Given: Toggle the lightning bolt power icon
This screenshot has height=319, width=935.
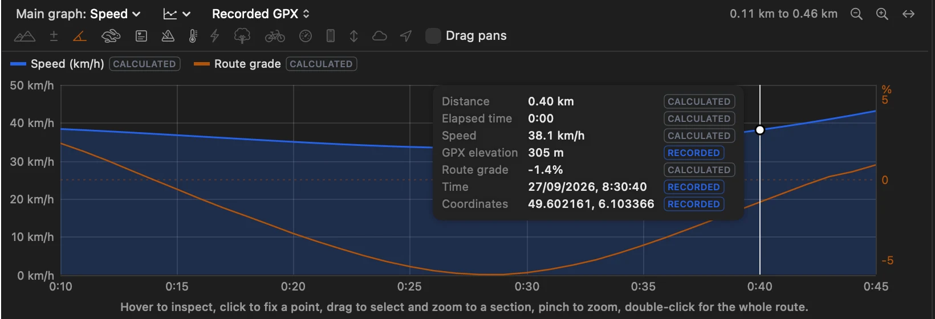Looking at the screenshot, I should (x=215, y=36).
